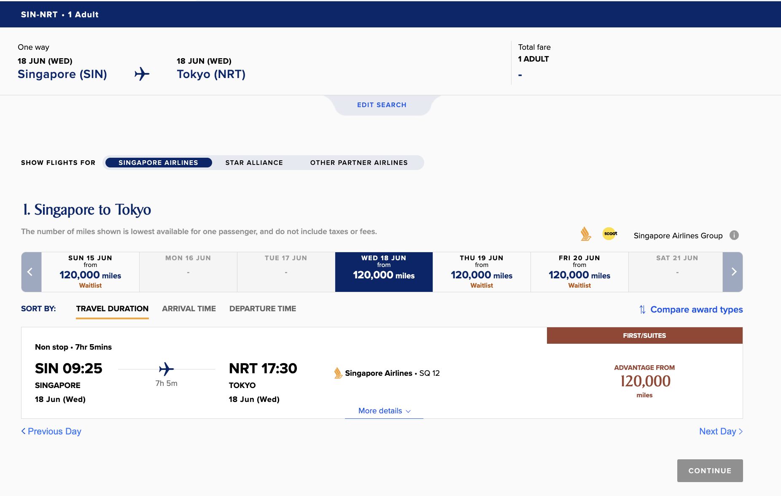Click the Singapore Airlines Group info icon

point(734,235)
